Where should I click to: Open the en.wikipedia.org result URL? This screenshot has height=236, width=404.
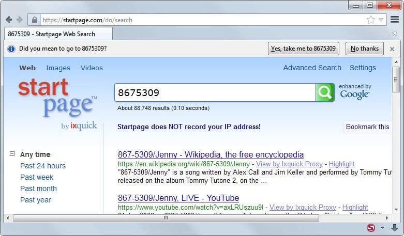pyautogui.click(x=184, y=164)
